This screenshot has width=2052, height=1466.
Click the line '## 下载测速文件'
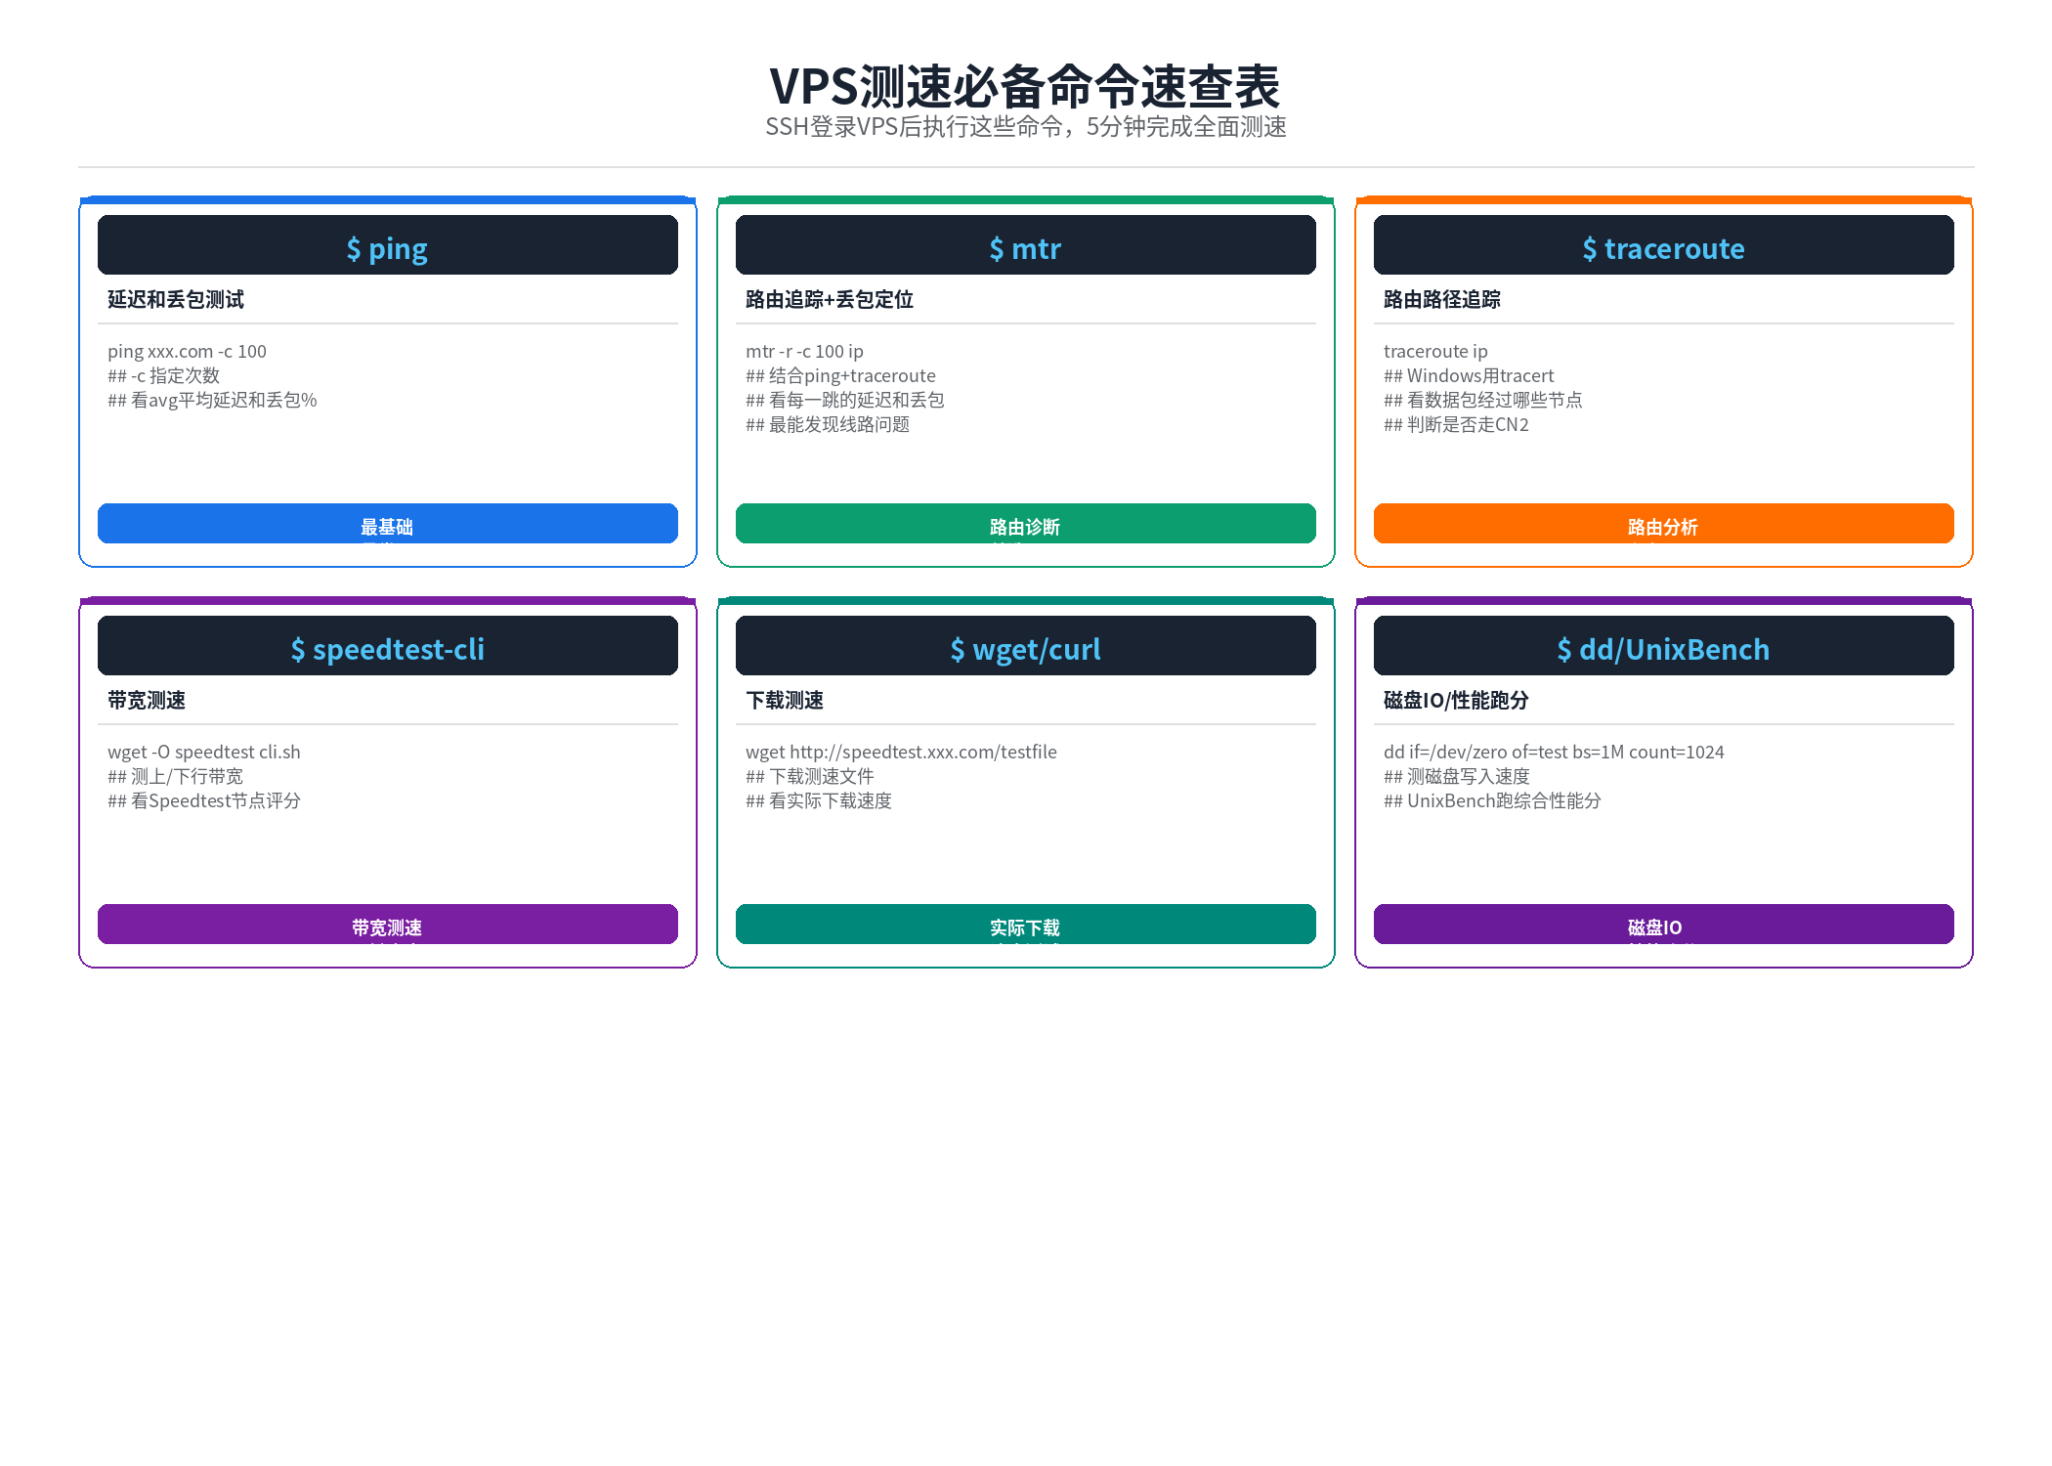click(810, 777)
